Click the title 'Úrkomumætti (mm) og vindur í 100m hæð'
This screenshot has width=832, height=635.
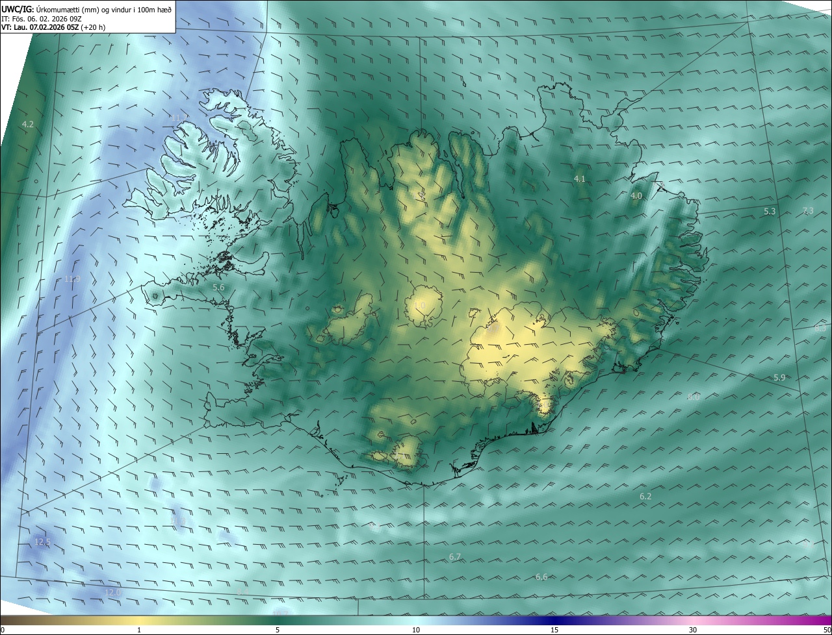[103, 9]
